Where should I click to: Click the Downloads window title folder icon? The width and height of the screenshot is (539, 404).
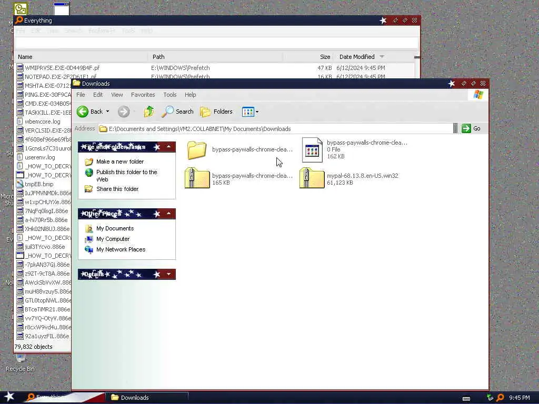(77, 84)
